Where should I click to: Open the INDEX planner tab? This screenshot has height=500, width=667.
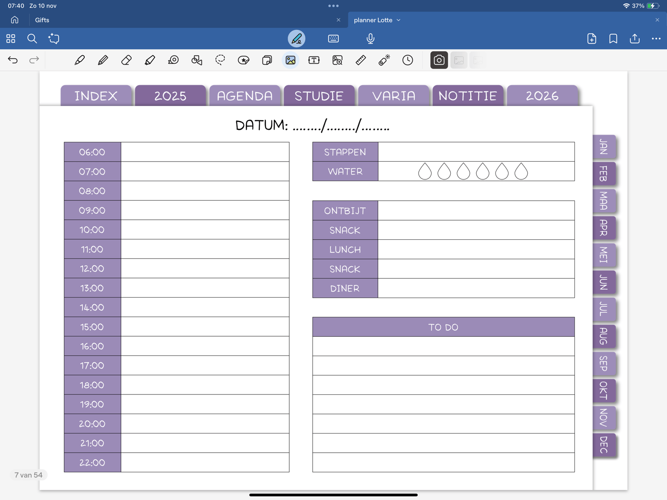coord(96,96)
